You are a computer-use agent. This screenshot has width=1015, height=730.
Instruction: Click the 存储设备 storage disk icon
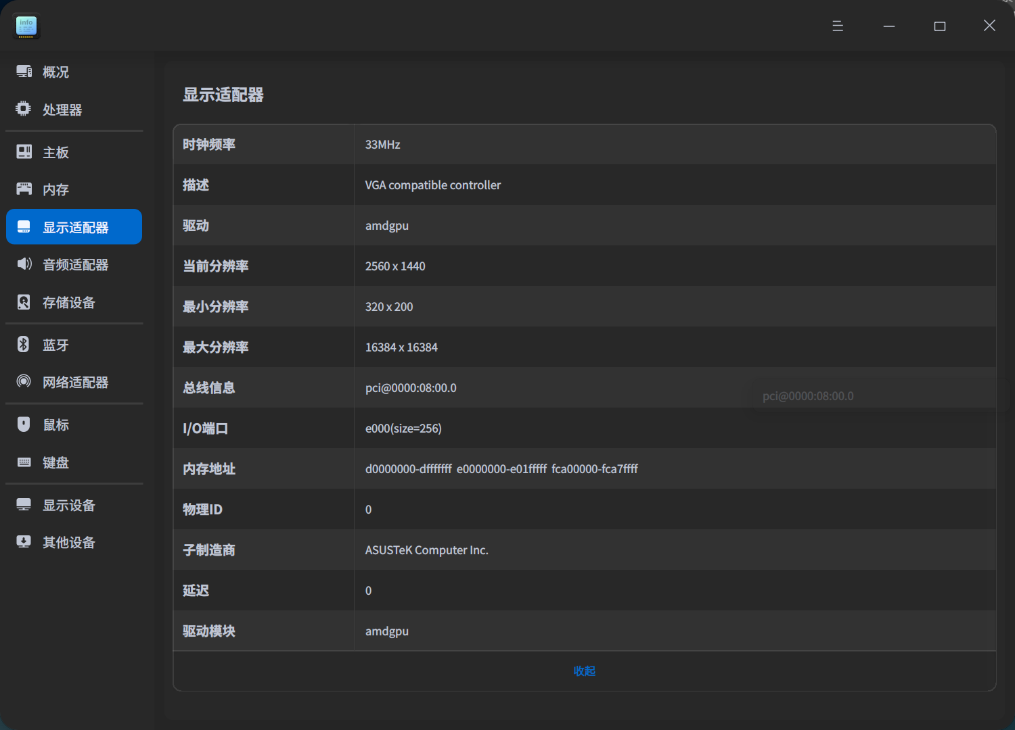[x=24, y=301]
